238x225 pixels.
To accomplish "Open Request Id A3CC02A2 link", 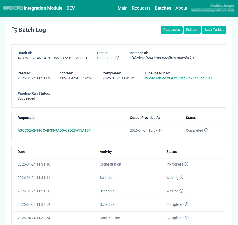I will pyautogui.click(x=54, y=130).
